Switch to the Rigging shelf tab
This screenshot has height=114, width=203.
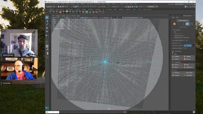tap(84, 9)
